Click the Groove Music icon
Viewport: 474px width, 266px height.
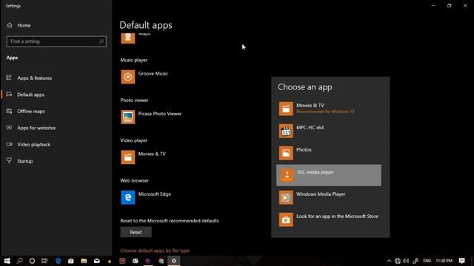[128, 77]
